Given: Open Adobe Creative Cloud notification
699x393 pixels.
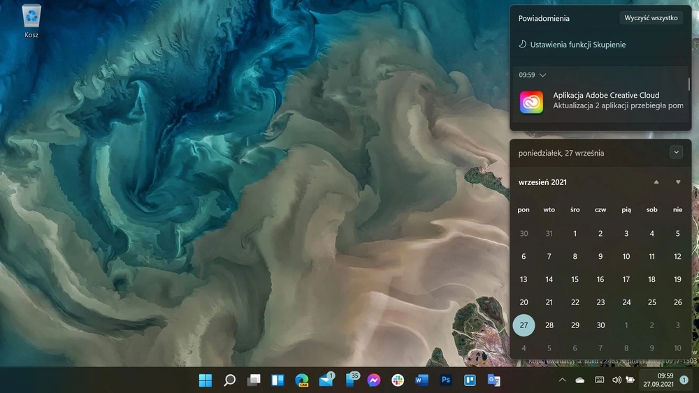Looking at the screenshot, I should point(600,101).
